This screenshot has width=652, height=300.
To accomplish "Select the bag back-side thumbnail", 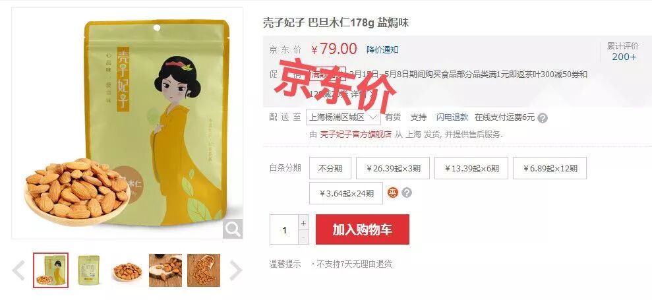I will [89, 270].
